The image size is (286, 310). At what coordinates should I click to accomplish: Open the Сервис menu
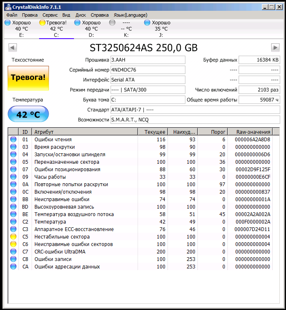[50, 15]
